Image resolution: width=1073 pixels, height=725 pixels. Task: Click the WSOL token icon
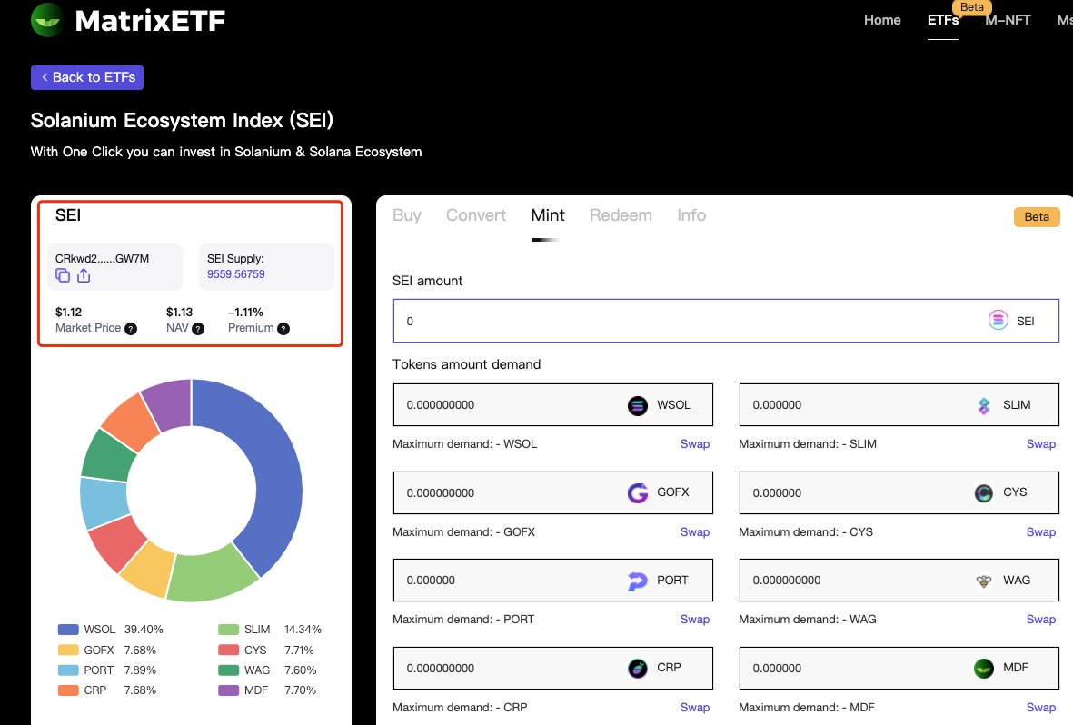pyautogui.click(x=637, y=405)
